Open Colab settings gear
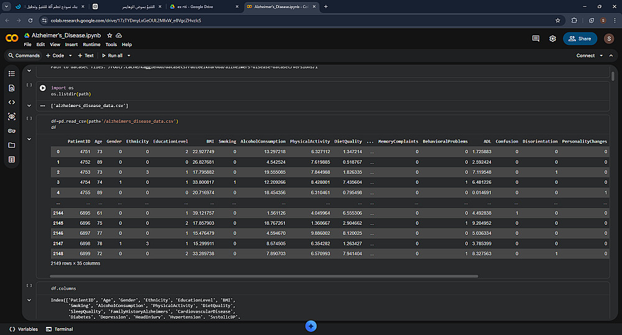This screenshot has width=622, height=335. click(x=552, y=39)
